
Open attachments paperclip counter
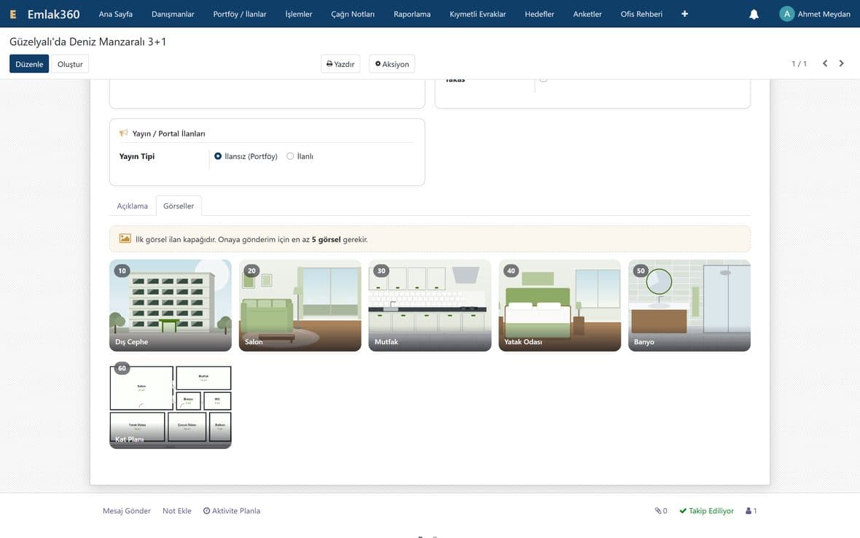click(661, 510)
